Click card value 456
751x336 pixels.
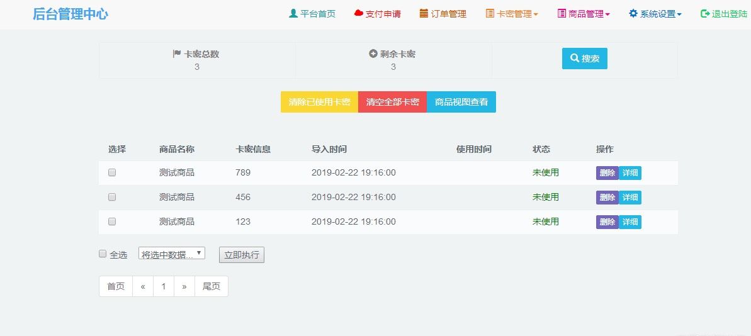(243, 197)
